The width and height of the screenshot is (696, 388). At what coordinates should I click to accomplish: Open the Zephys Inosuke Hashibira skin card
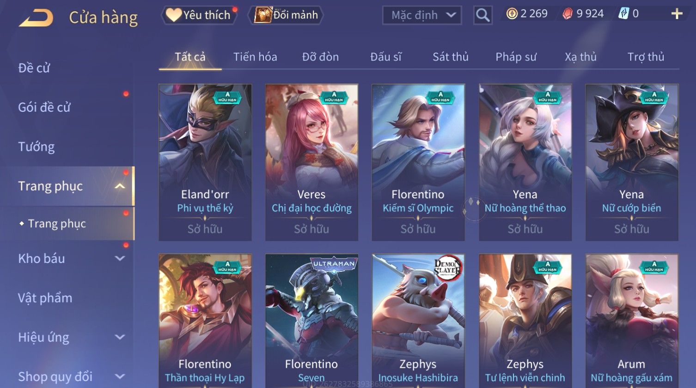click(418, 321)
